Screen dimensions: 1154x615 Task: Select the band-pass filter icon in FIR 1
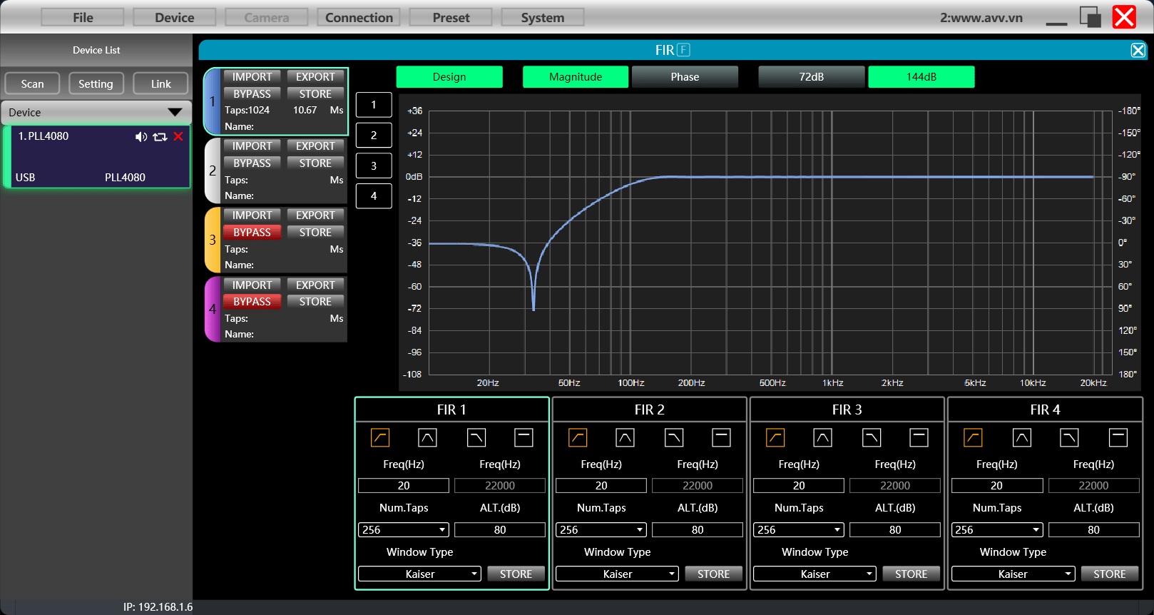click(x=427, y=437)
